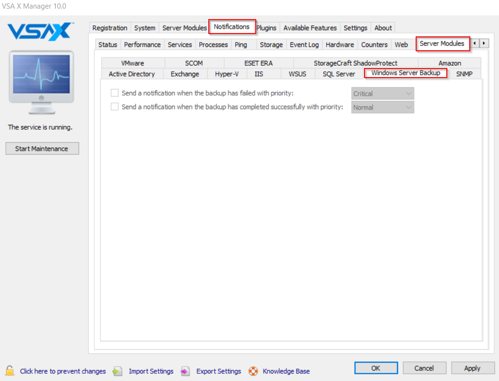The height and width of the screenshot is (381, 499).
Task: Switch to top-level Server Modules tab
Action: [x=184, y=28]
